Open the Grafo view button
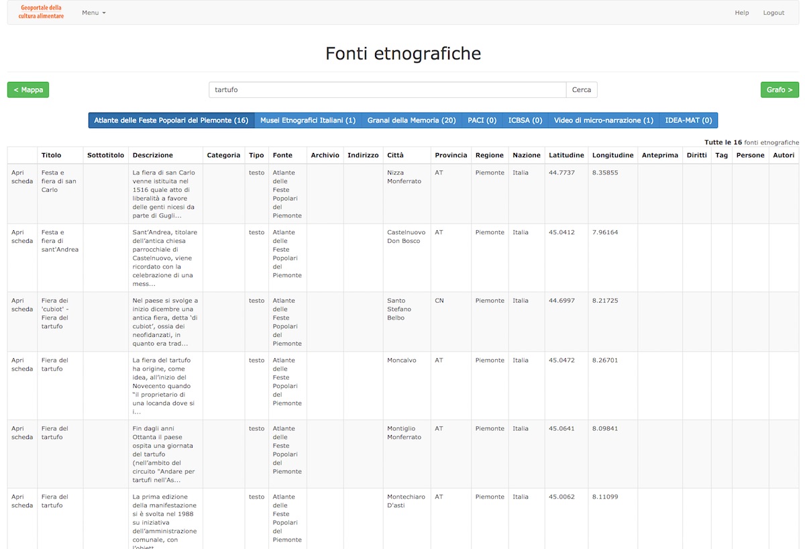 click(x=780, y=90)
